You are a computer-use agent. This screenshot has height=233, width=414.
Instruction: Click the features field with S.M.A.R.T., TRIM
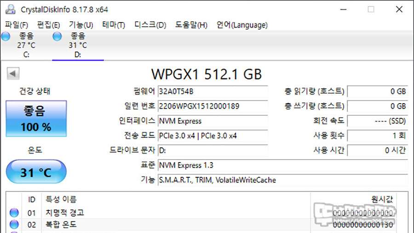pos(283,180)
